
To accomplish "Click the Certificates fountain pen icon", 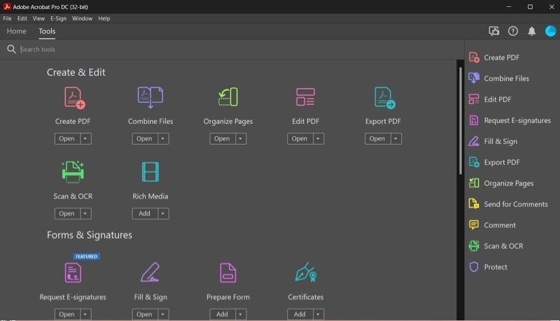I will 306,272.
